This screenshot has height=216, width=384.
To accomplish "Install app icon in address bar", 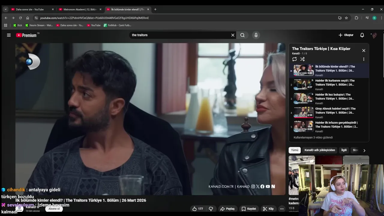I will [340, 18].
